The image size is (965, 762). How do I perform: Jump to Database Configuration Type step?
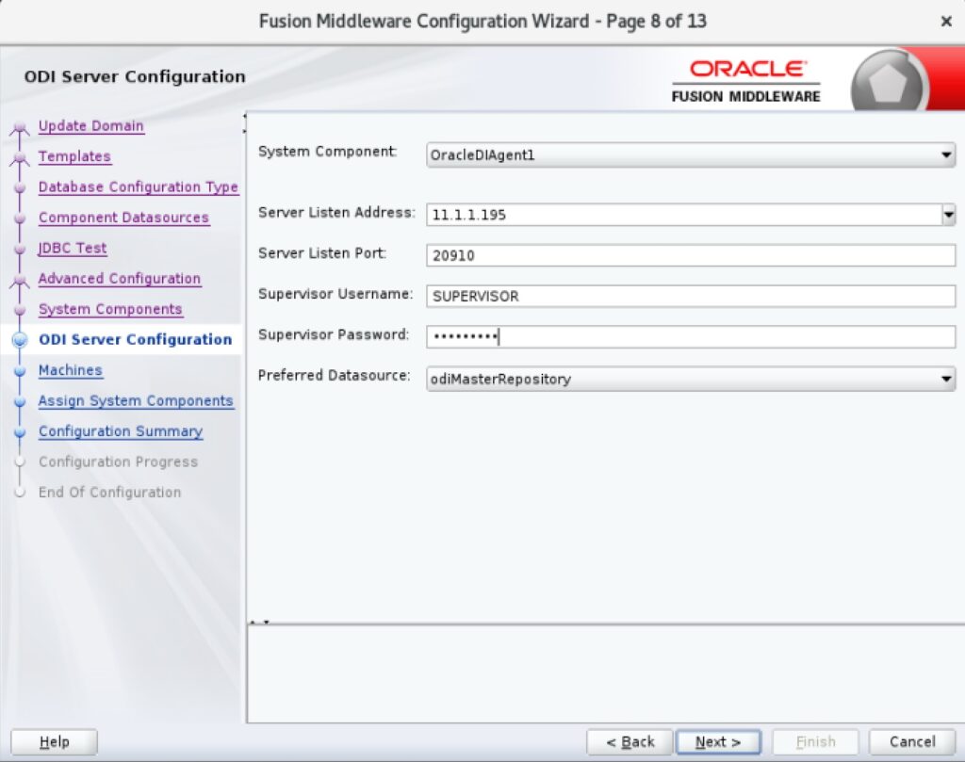[139, 186]
